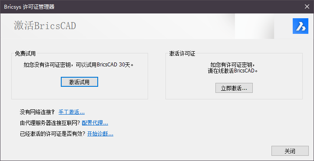314x161 pixels.
Task: Start license diagnostics via 开始诊断... link
Action: (100, 134)
